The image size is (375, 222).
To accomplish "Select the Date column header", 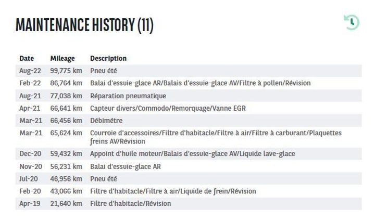I will point(27,58).
